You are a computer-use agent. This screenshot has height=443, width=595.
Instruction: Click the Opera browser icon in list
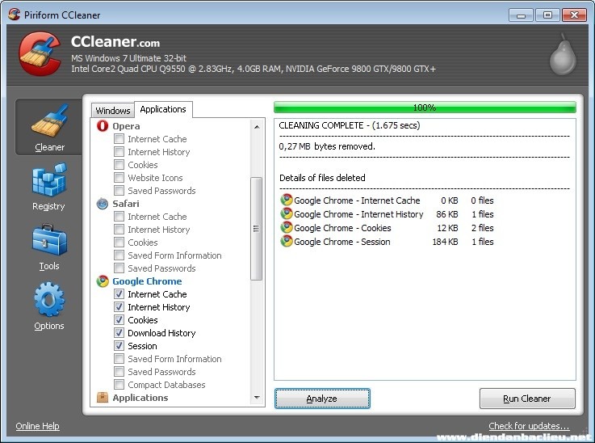pos(103,126)
